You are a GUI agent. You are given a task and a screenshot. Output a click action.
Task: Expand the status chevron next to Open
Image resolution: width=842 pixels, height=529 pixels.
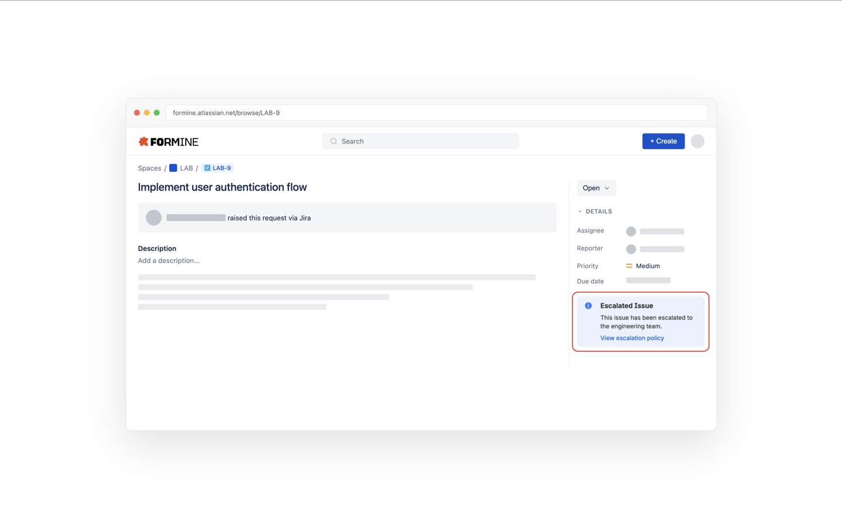coord(606,188)
